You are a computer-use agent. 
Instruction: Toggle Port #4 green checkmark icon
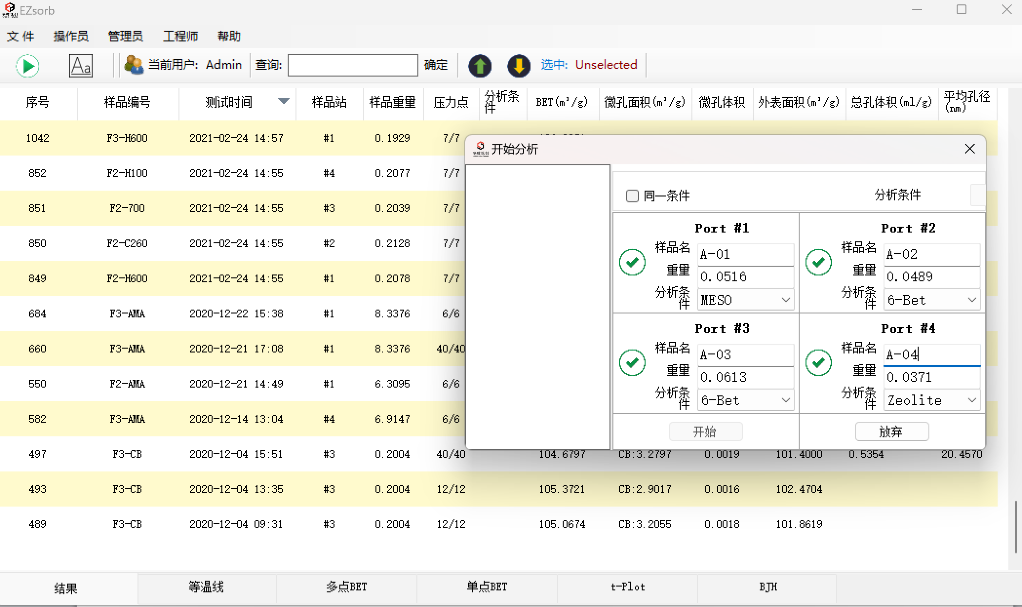tap(819, 363)
